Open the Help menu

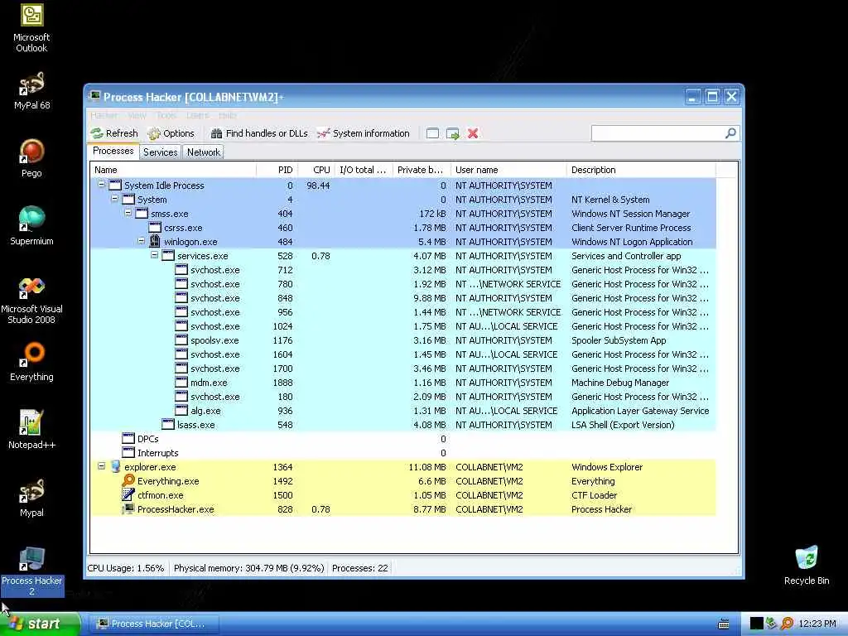click(x=228, y=115)
